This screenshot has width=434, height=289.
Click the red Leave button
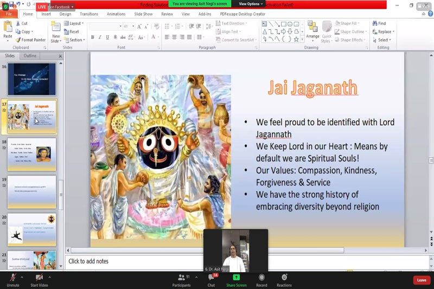pos(422,280)
